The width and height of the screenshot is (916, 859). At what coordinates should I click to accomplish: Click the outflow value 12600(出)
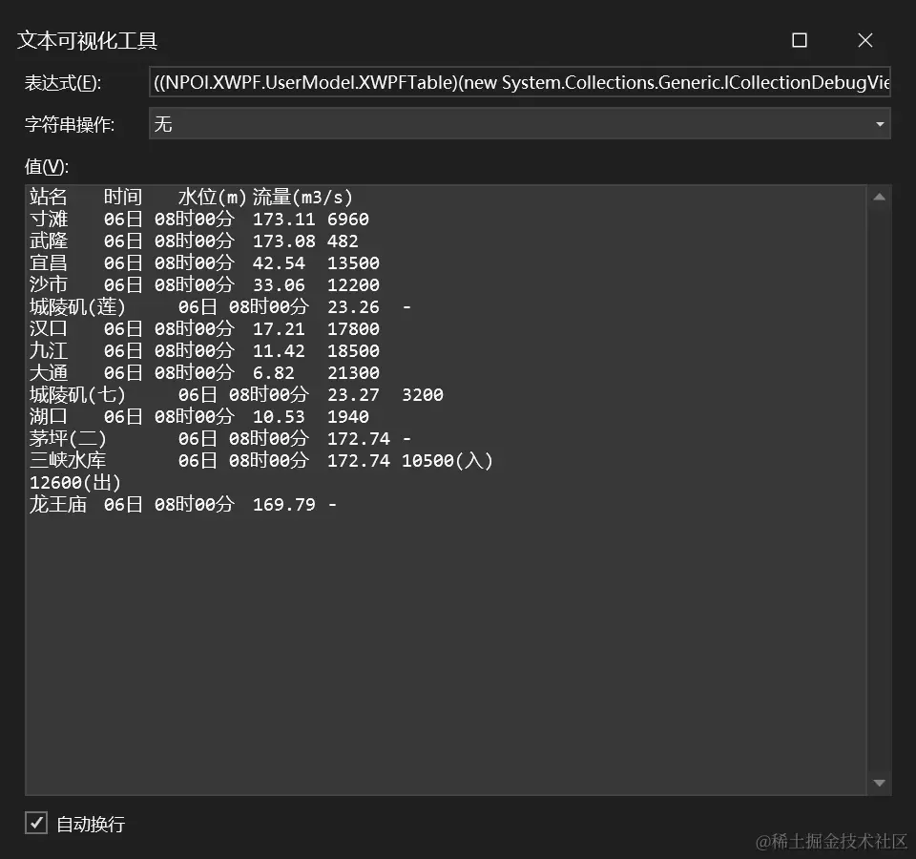[x=75, y=483]
